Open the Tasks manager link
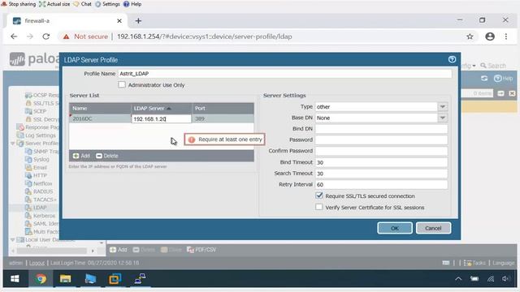This screenshot has height=292, width=520. pyautogui.click(x=474, y=263)
